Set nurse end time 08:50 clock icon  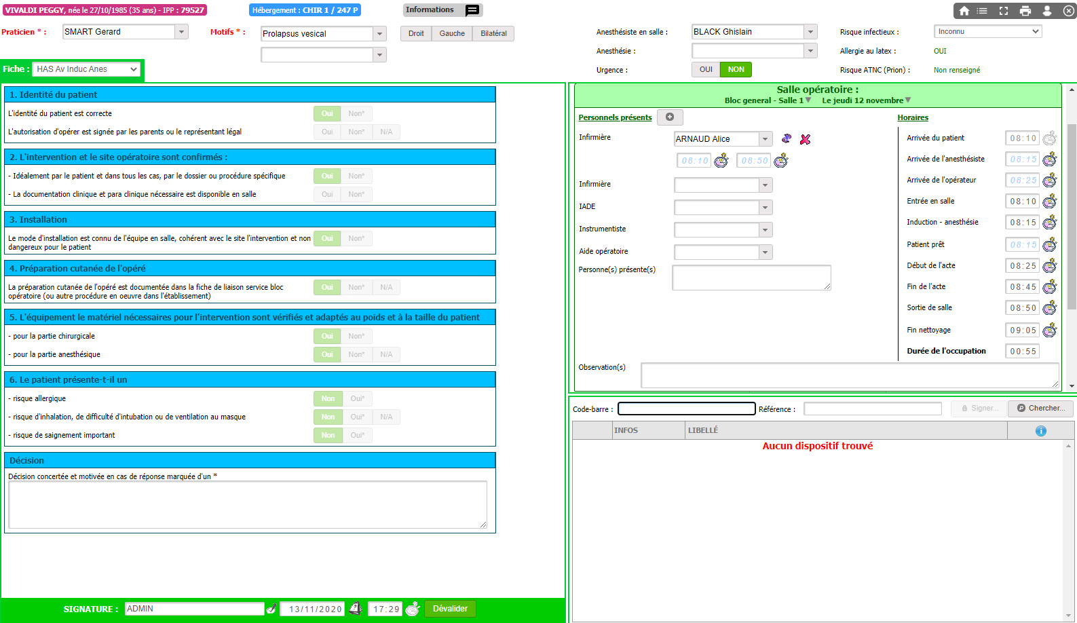tap(781, 160)
